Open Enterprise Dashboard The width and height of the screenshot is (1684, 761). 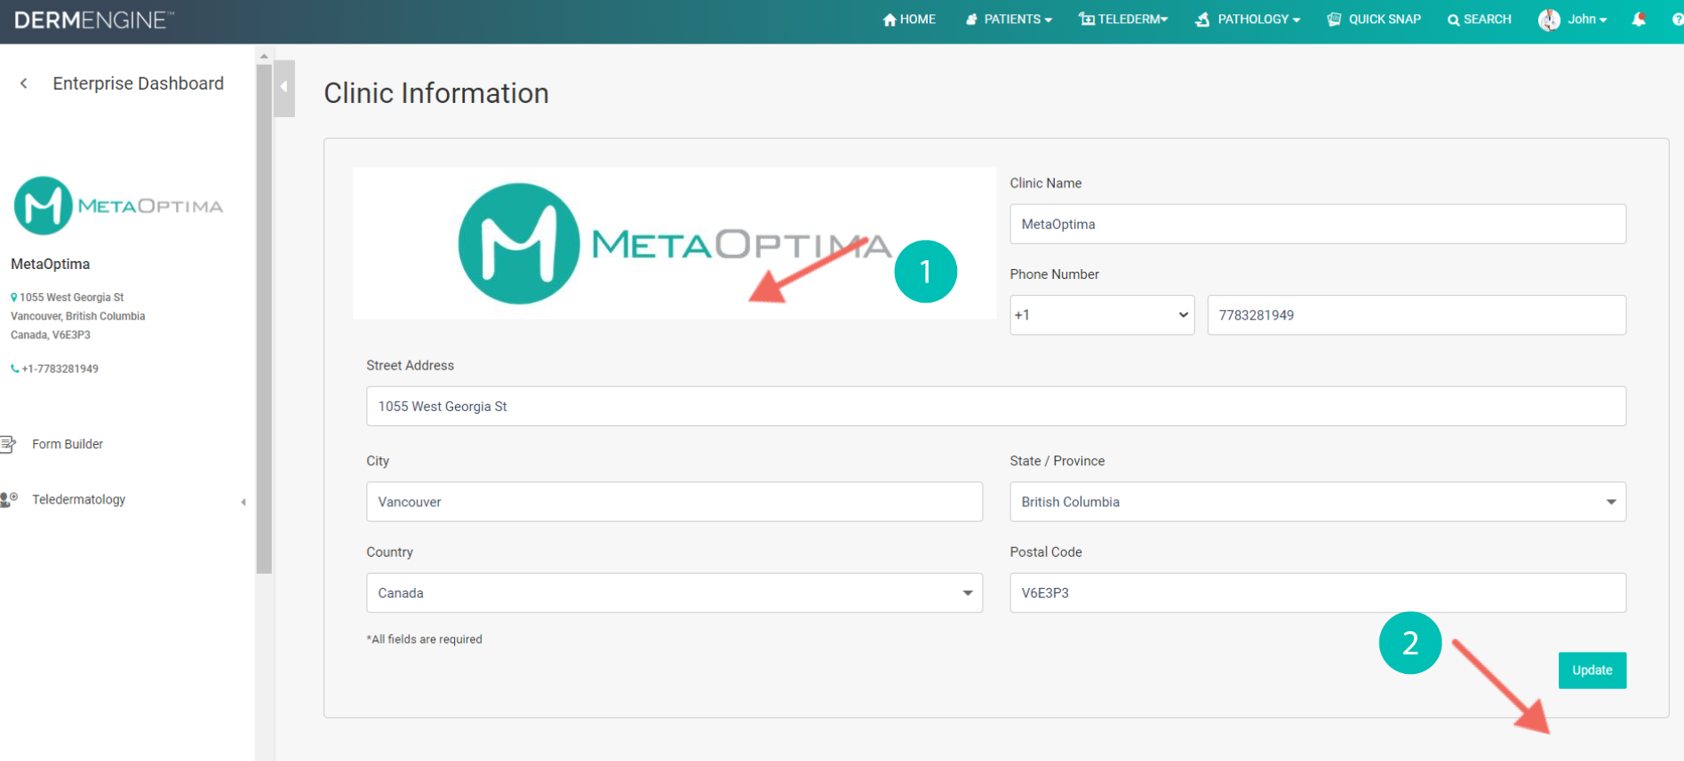click(139, 83)
